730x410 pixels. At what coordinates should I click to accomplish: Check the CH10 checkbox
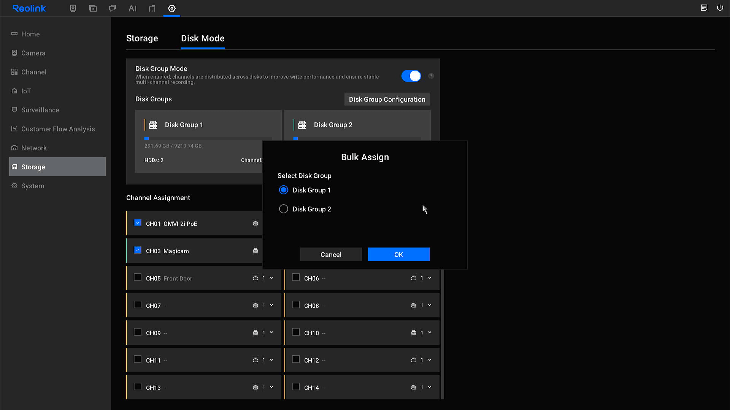296,332
